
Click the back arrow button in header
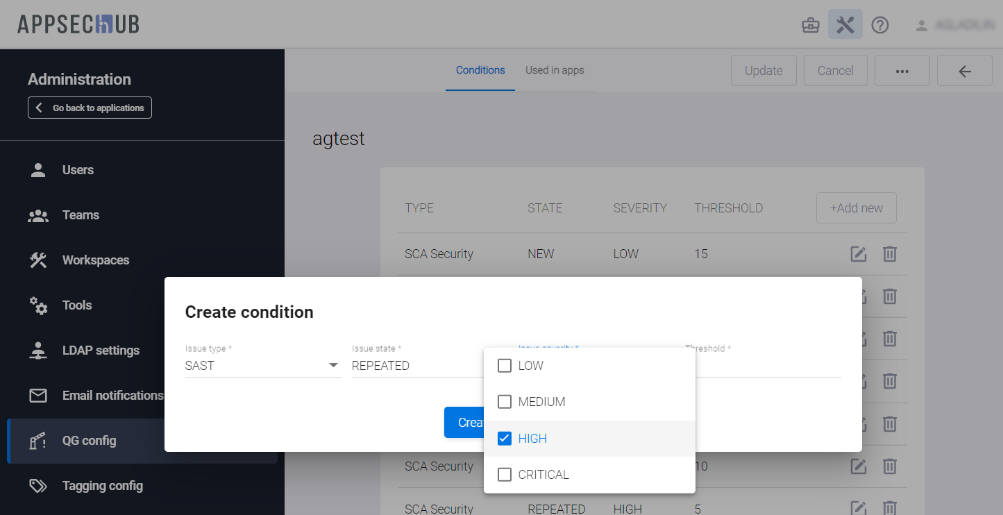pos(964,71)
